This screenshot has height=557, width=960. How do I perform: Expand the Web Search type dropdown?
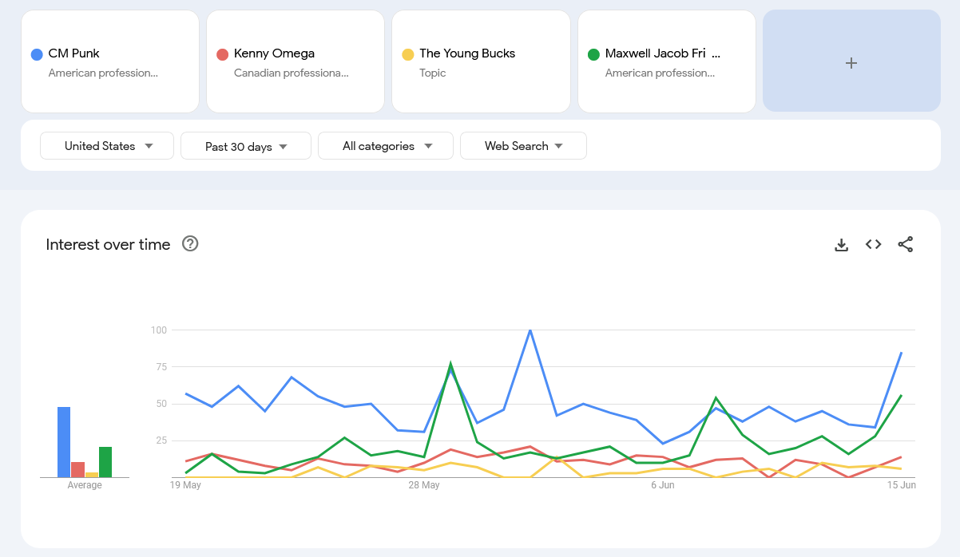pos(523,146)
